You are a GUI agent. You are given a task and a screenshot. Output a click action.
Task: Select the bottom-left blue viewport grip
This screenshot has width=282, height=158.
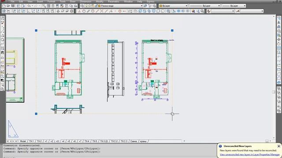[36, 114]
